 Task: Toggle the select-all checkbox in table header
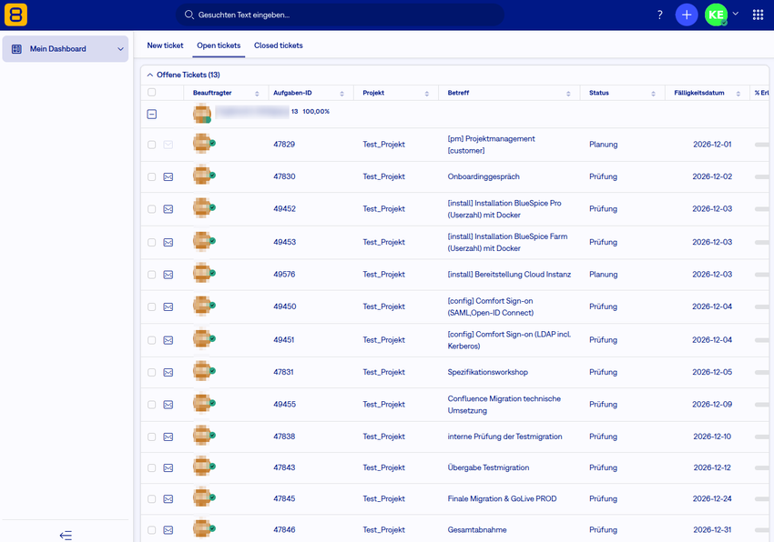(151, 92)
